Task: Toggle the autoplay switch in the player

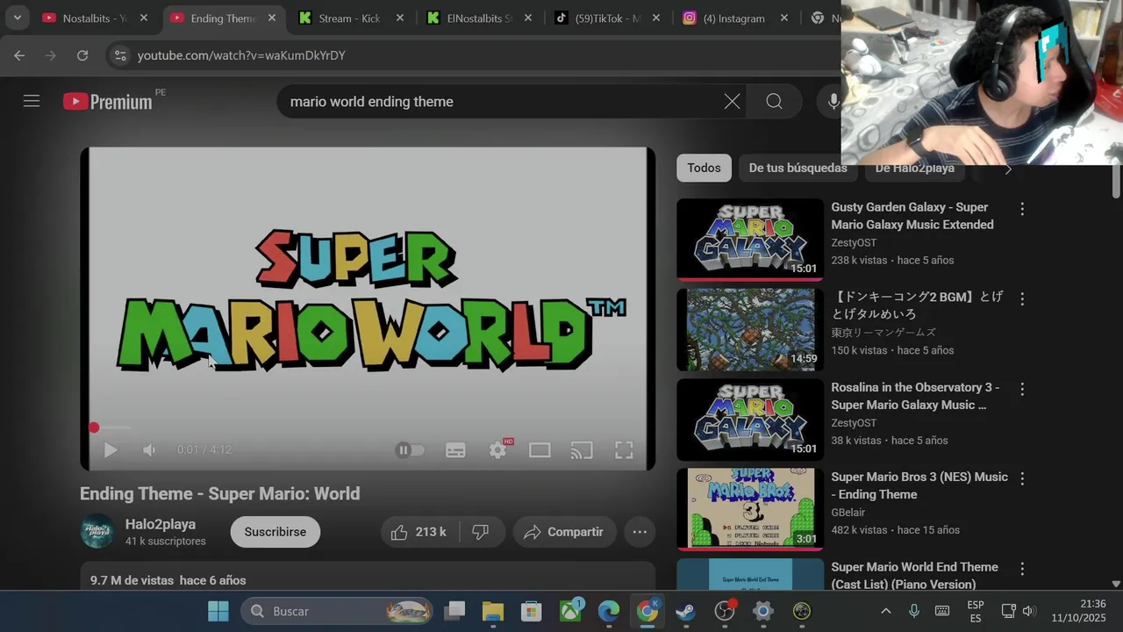Action: (x=409, y=450)
